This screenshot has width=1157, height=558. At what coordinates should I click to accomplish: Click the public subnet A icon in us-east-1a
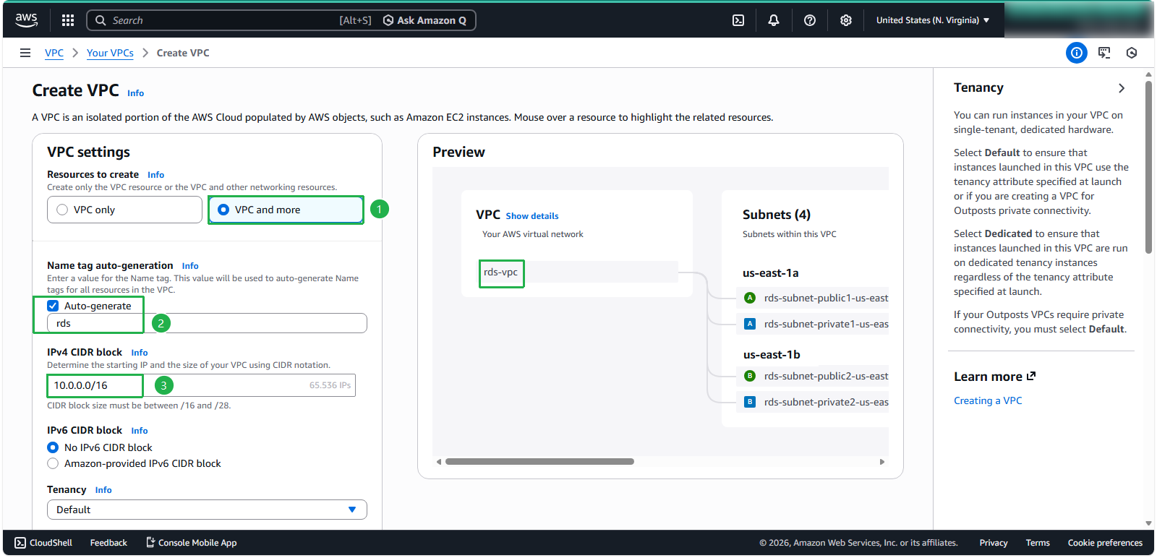tap(750, 298)
